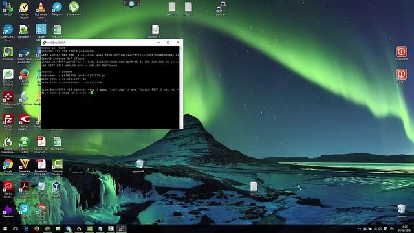
Task: Show hidden system tray icons
Action: [360, 228]
